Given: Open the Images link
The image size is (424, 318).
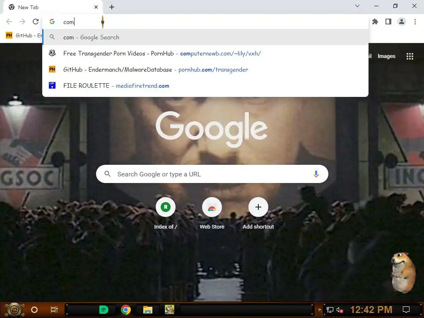Looking at the screenshot, I should point(386,56).
